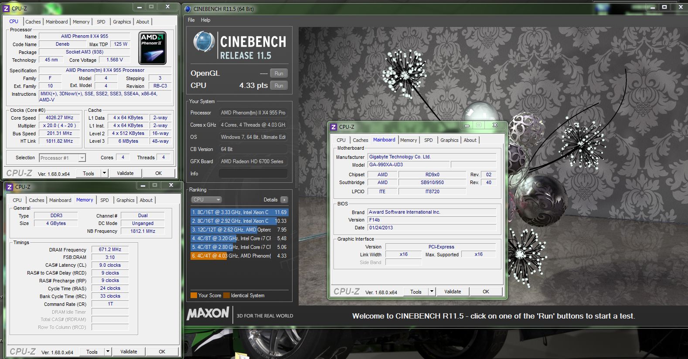Click the CPU score 4.33 pts
The image size is (688, 359).
pos(253,86)
